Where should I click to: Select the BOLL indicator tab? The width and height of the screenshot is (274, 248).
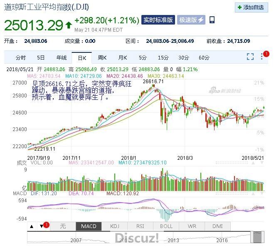tap(166, 226)
